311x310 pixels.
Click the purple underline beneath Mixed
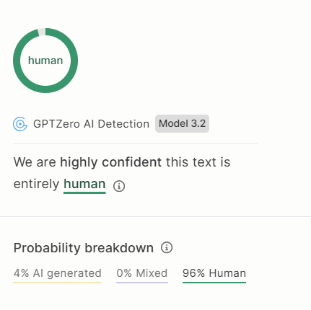click(142, 283)
